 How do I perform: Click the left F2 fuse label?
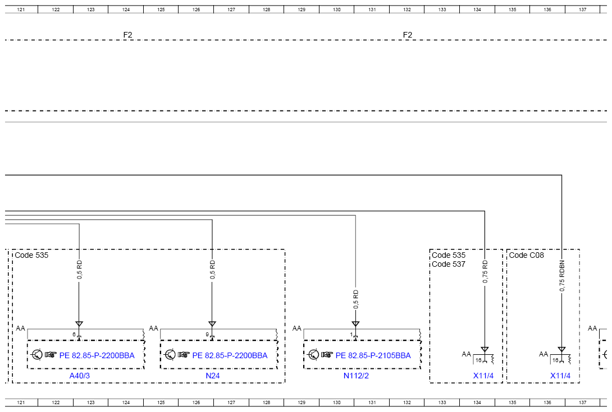coord(128,35)
